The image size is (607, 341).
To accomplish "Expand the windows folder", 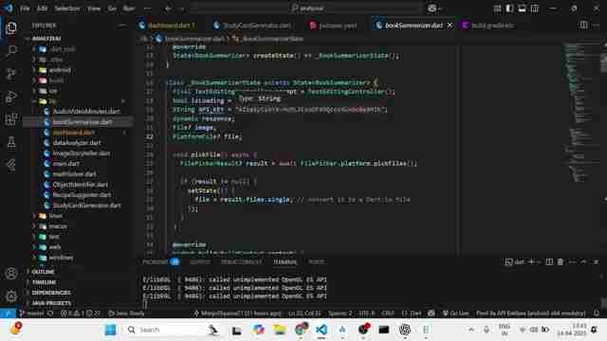I will (x=61, y=258).
